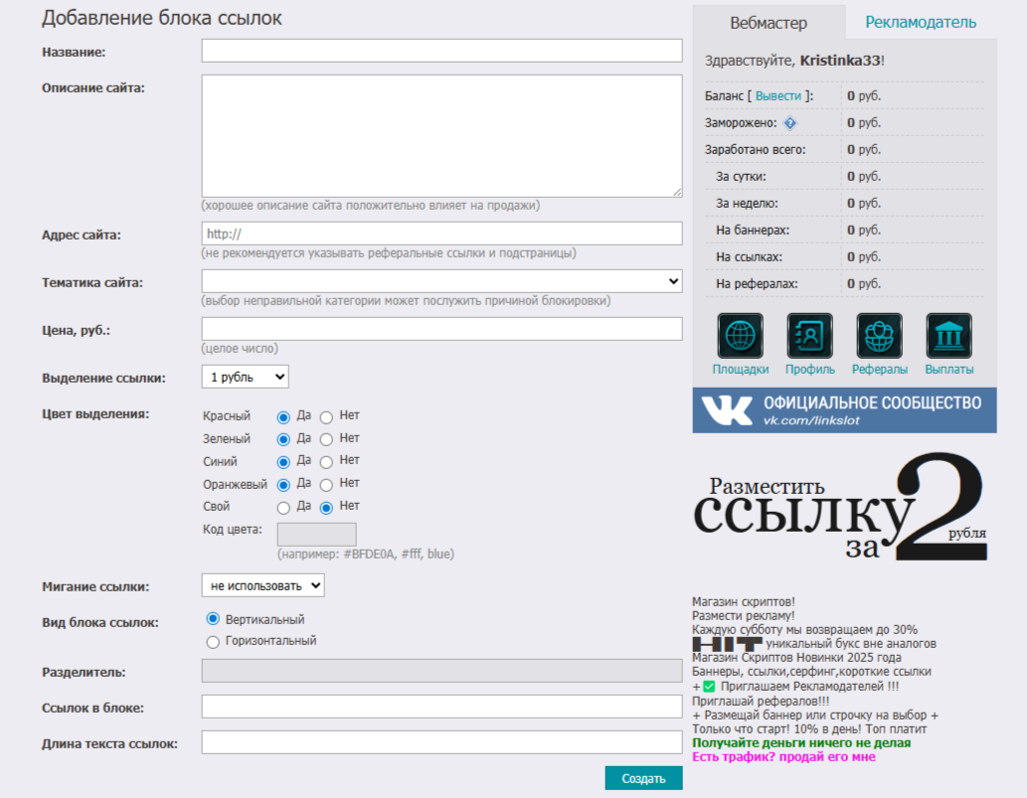The height and width of the screenshot is (798, 1027).
Task: Click the Цена, руб. input field
Action: point(441,329)
